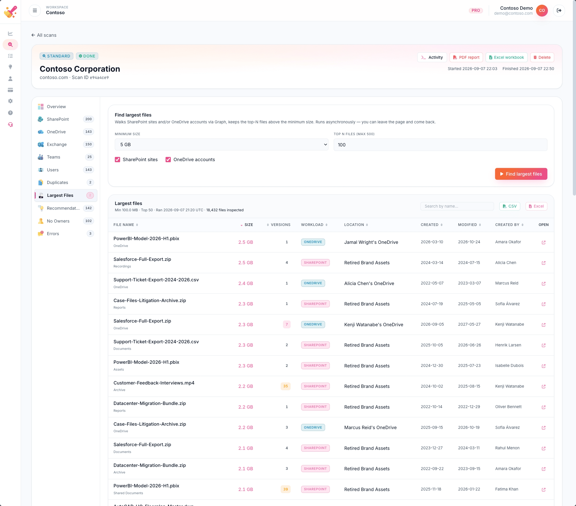Sort table by Created By column
This screenshot has height=506, width=576.
coord(509,225)
